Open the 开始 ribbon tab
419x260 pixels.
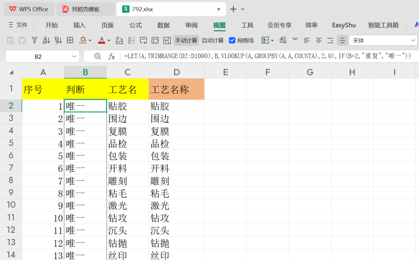click(51, 25)
